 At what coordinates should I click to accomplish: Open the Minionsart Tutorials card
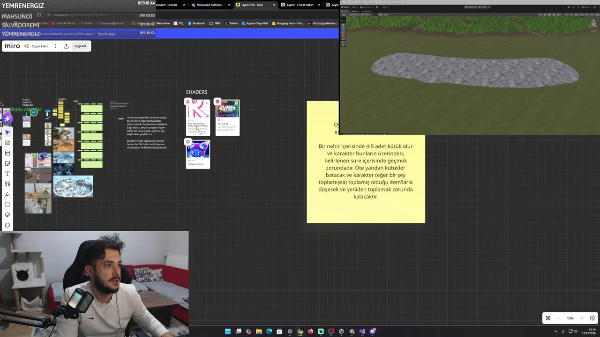(x=198, y=154)
